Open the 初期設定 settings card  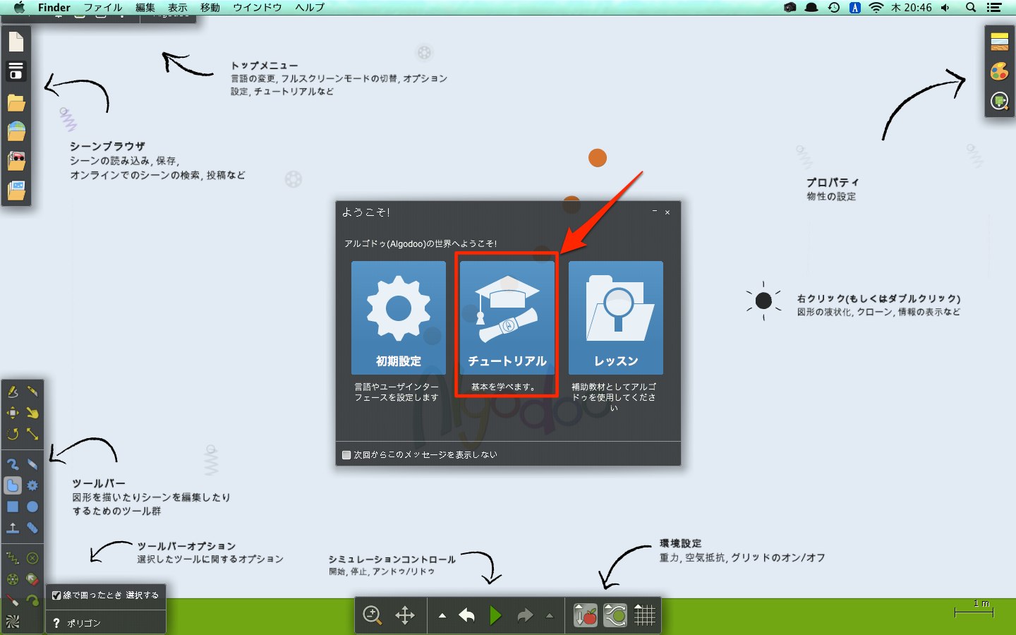[399, 317]
